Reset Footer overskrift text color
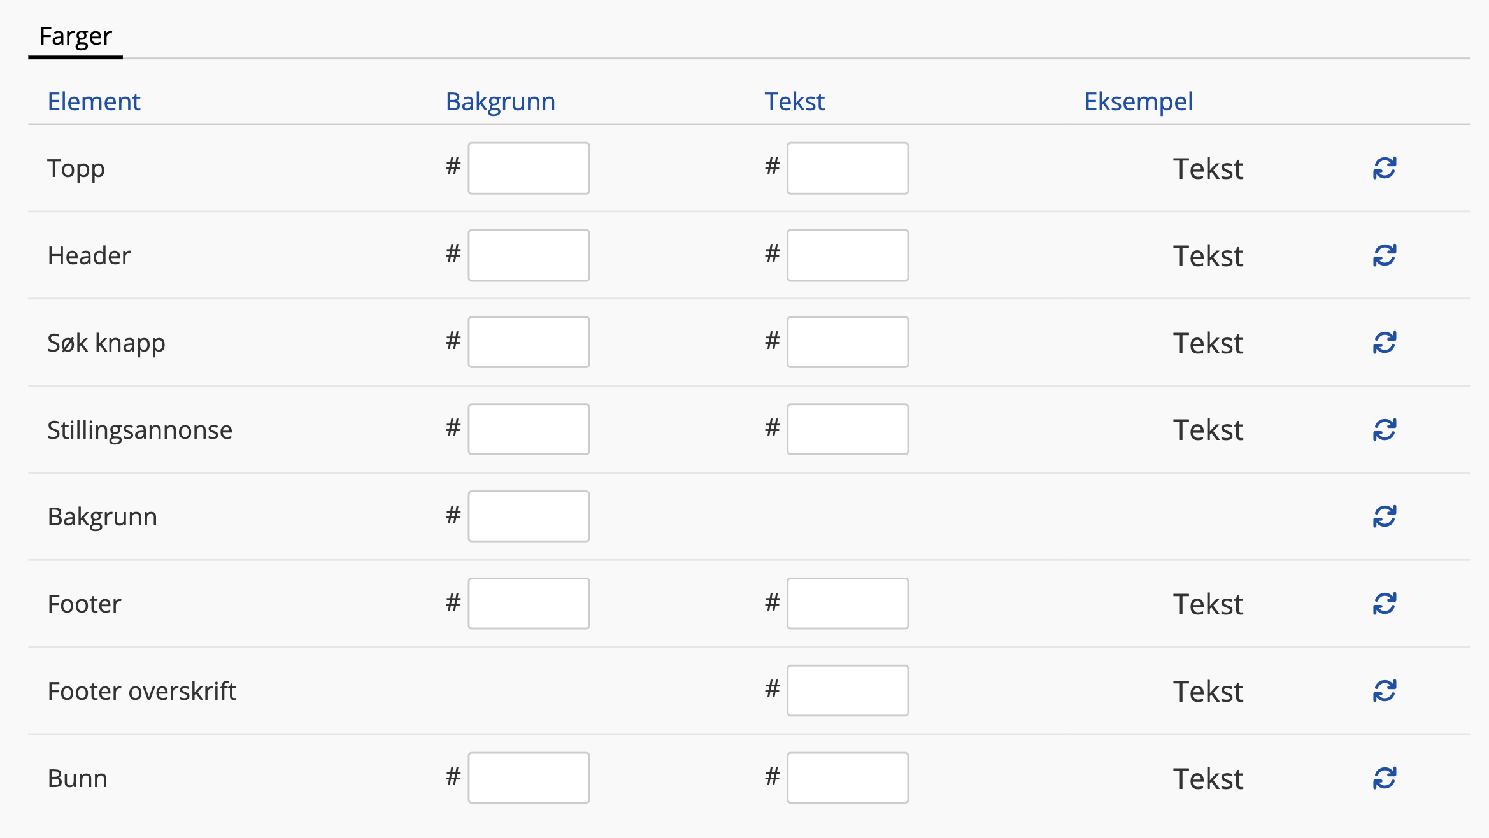The height and width of the screenshot is (838, 1489). pos(1384,691)
